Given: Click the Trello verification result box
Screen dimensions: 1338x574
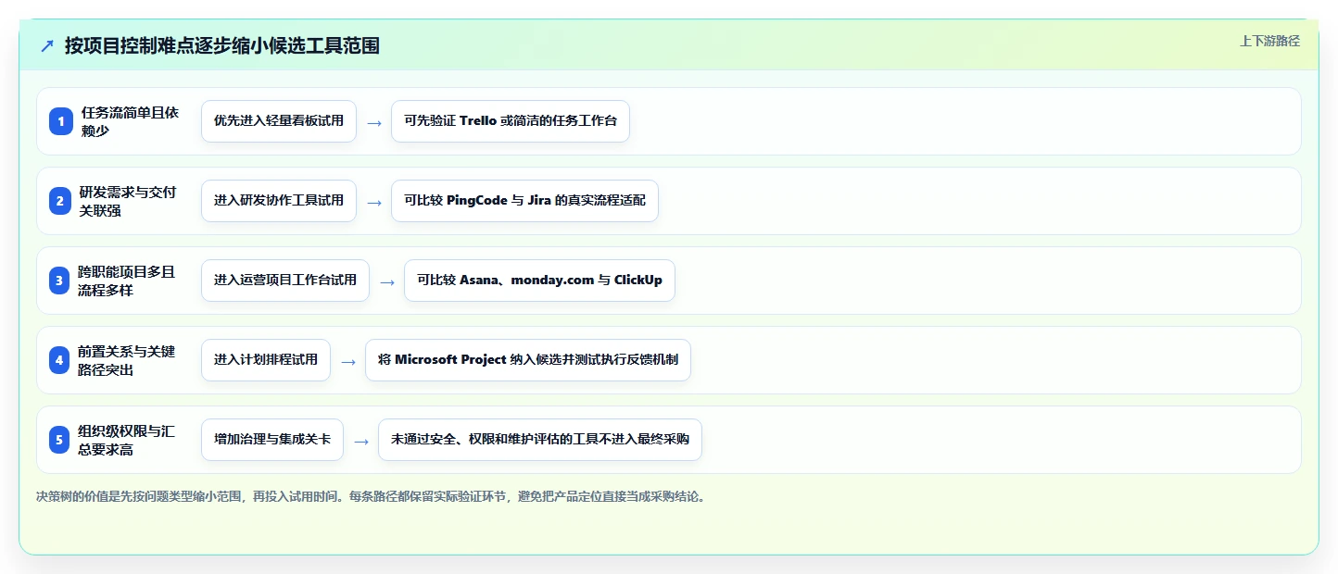Looking at the screenshot, I should click(x=511, y=121).
